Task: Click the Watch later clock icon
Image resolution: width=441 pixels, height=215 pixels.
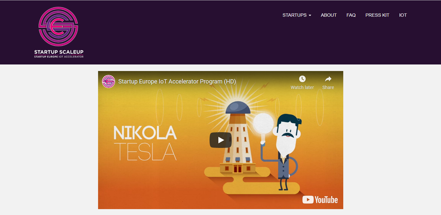Action: coord(302,79)
